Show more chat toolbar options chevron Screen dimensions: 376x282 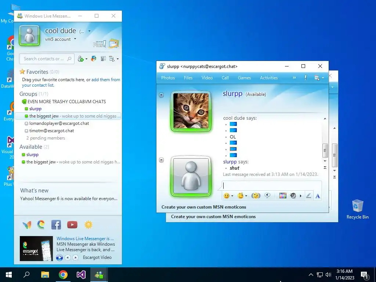(294, 78)
